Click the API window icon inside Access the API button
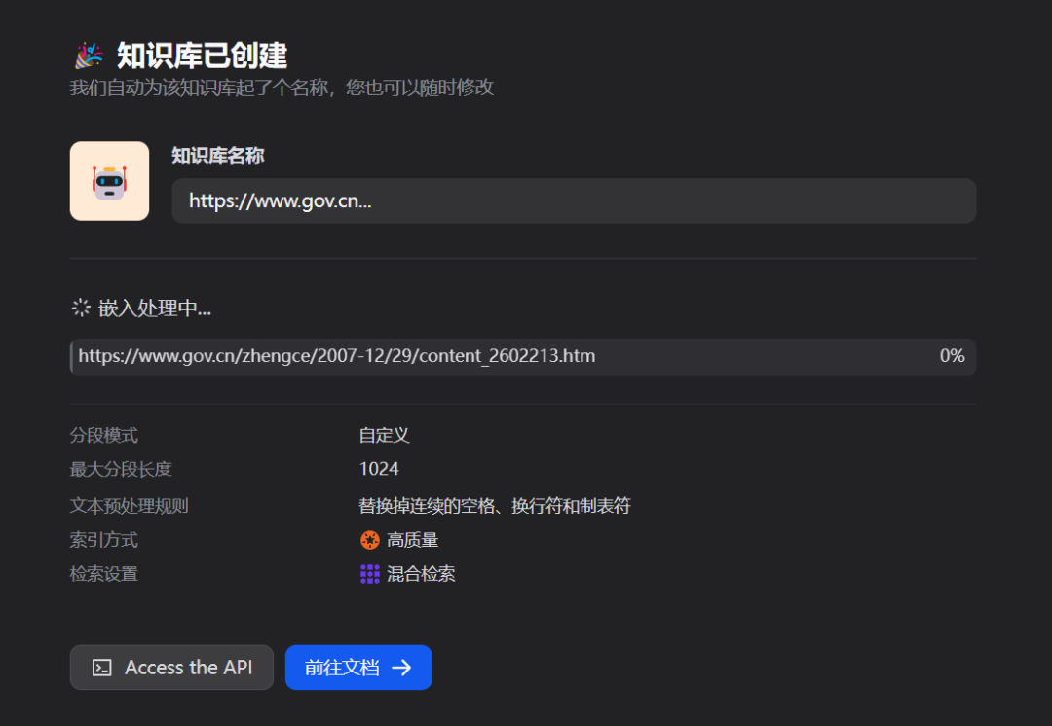1052x726 pixels. click(x=102, y=668)
